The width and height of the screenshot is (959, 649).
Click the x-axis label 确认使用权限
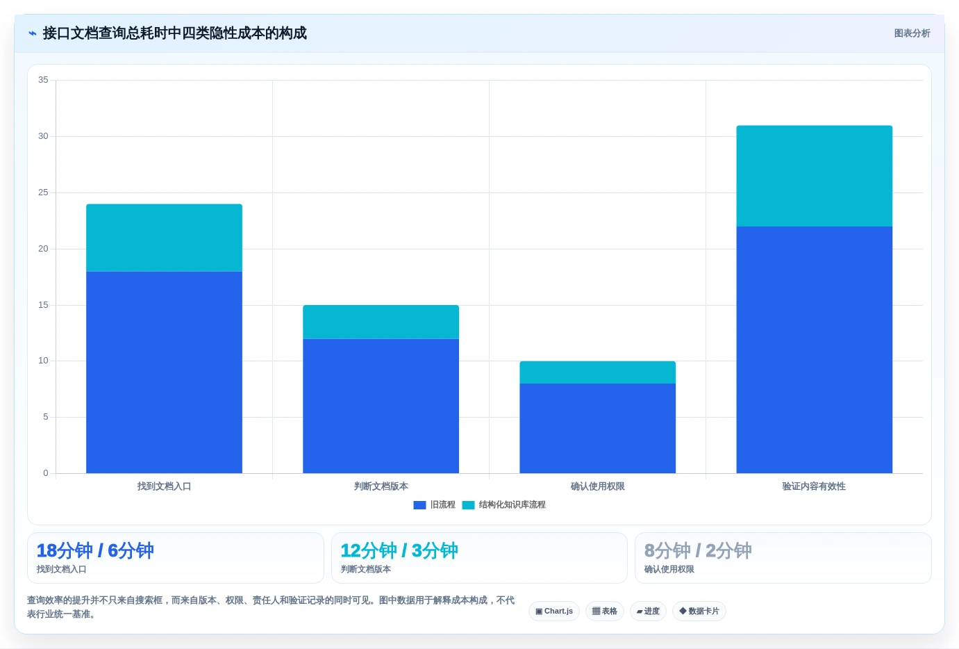pos(597,486)
